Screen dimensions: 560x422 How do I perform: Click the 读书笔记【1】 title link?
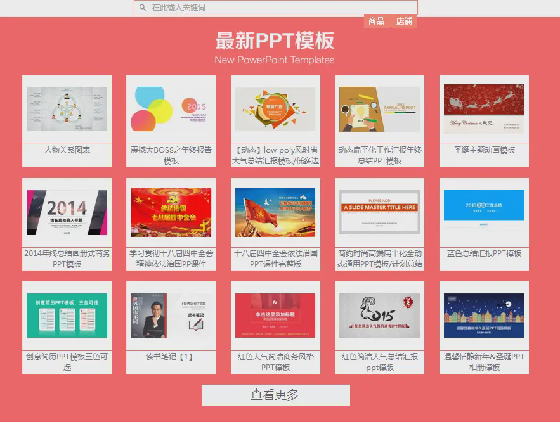tap(171, 357)
